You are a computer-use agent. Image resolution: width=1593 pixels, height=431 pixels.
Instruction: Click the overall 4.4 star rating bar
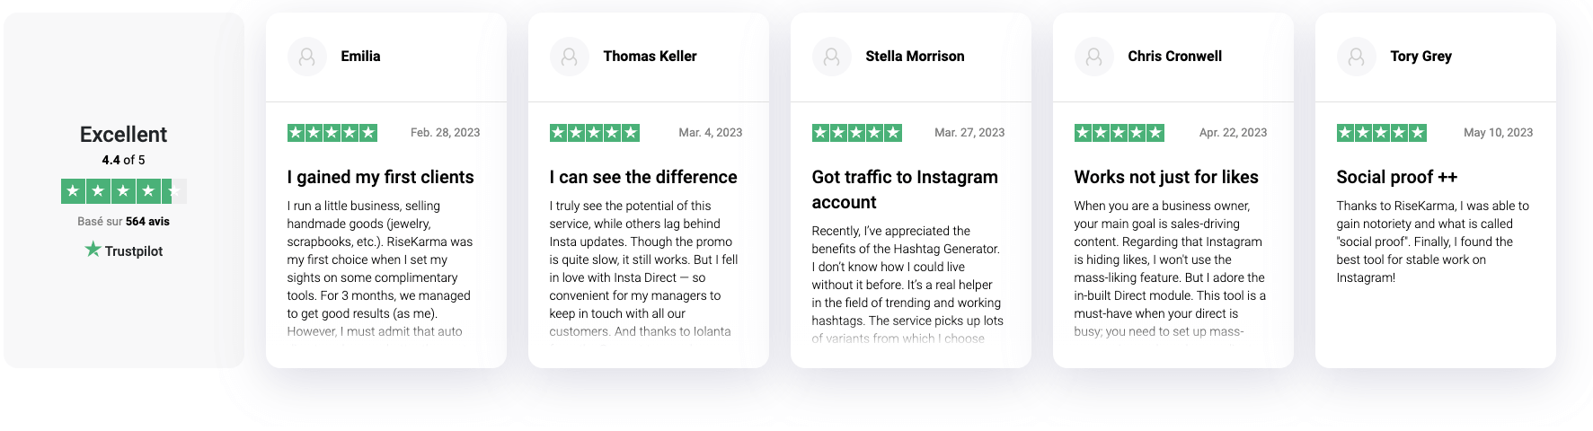click(x=124, y=191)
